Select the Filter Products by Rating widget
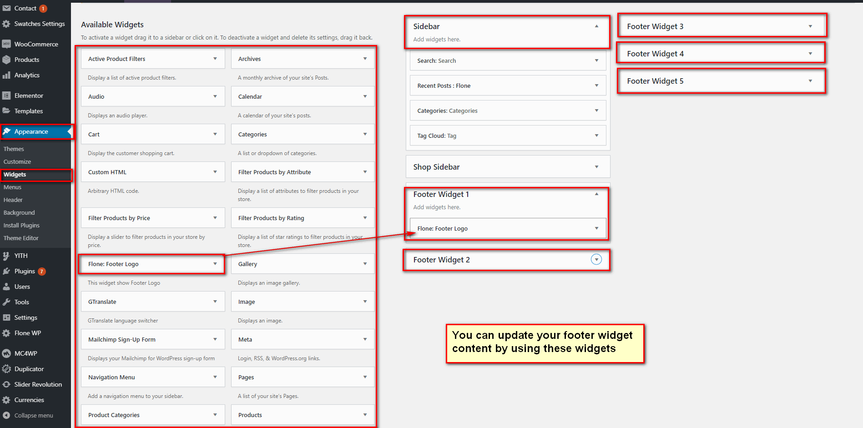This screenshot has width=863, height=428. (303, 218)
